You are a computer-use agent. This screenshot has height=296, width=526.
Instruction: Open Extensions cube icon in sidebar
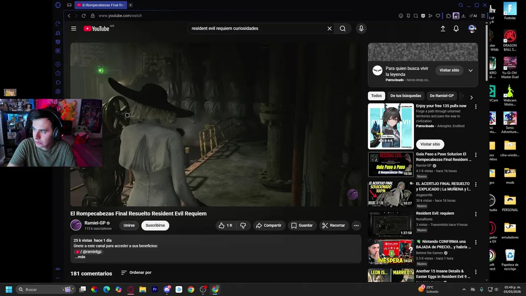58,82
